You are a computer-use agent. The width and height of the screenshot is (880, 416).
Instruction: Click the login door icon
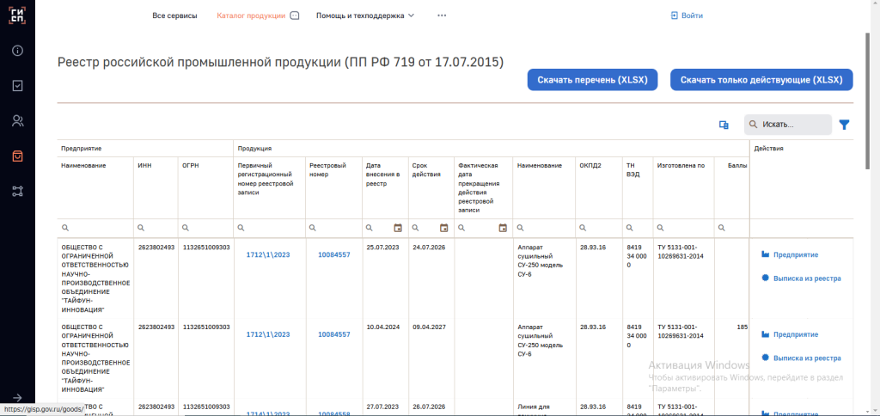[x=675, y=15]
